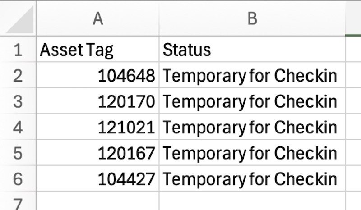361x210 pixels.
Task: Select row 2 header
Action: pos(18,75)
